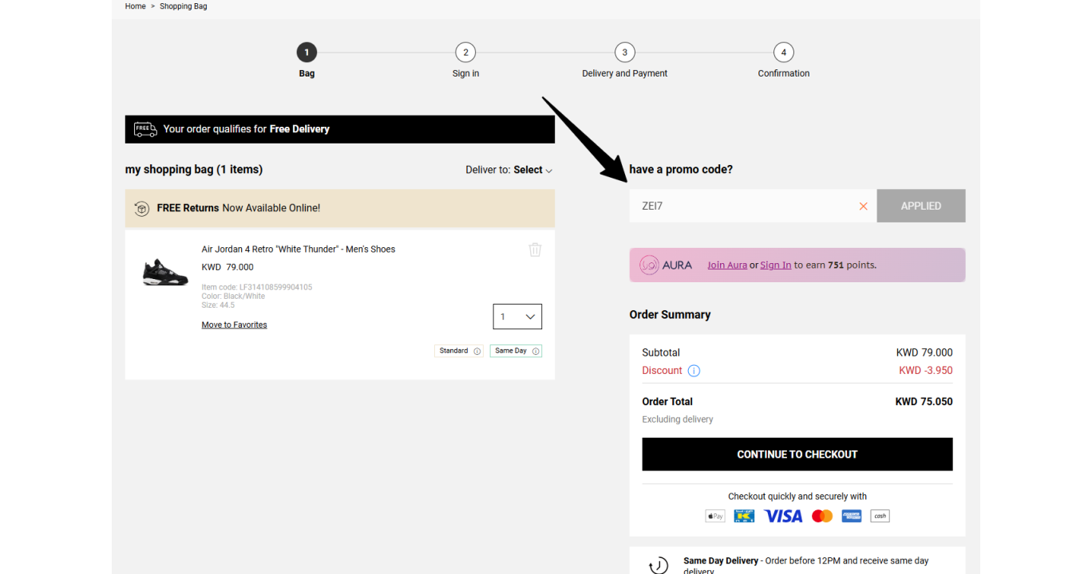Click the Shopping Bag breadcrumb
Viewport: 1092px width, 574px height.
(183, 6)
